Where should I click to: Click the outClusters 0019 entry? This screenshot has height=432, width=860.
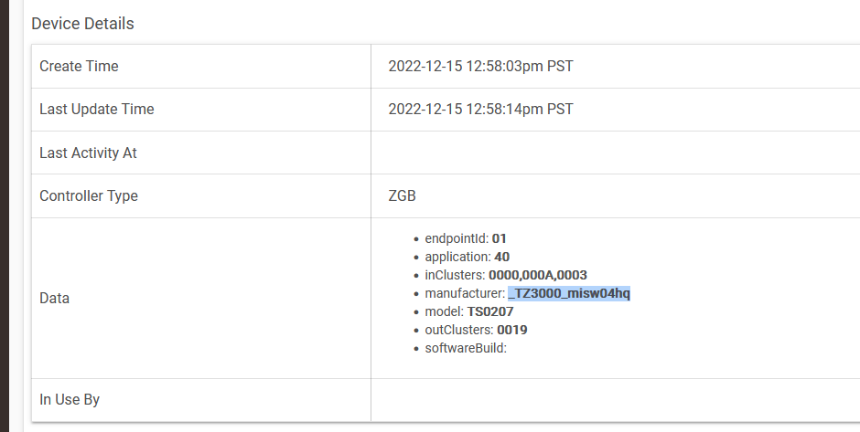pyautogui.click(x=476, y=330)
